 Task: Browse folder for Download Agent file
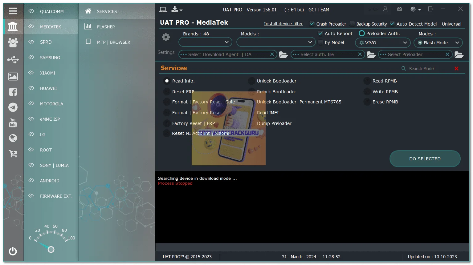283,55
